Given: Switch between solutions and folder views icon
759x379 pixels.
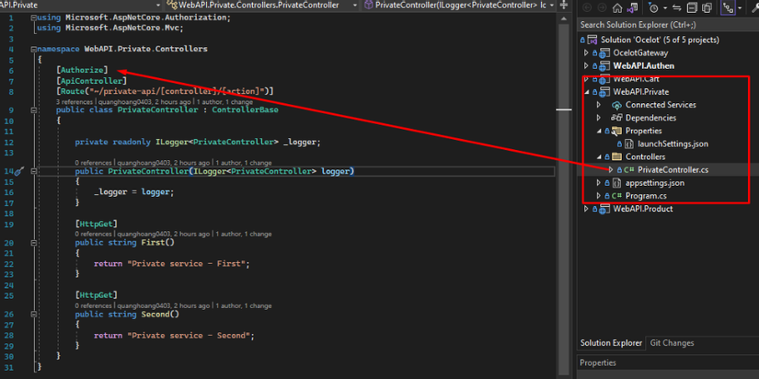Looking at the screenshot, I should click(x=632, y=8).
